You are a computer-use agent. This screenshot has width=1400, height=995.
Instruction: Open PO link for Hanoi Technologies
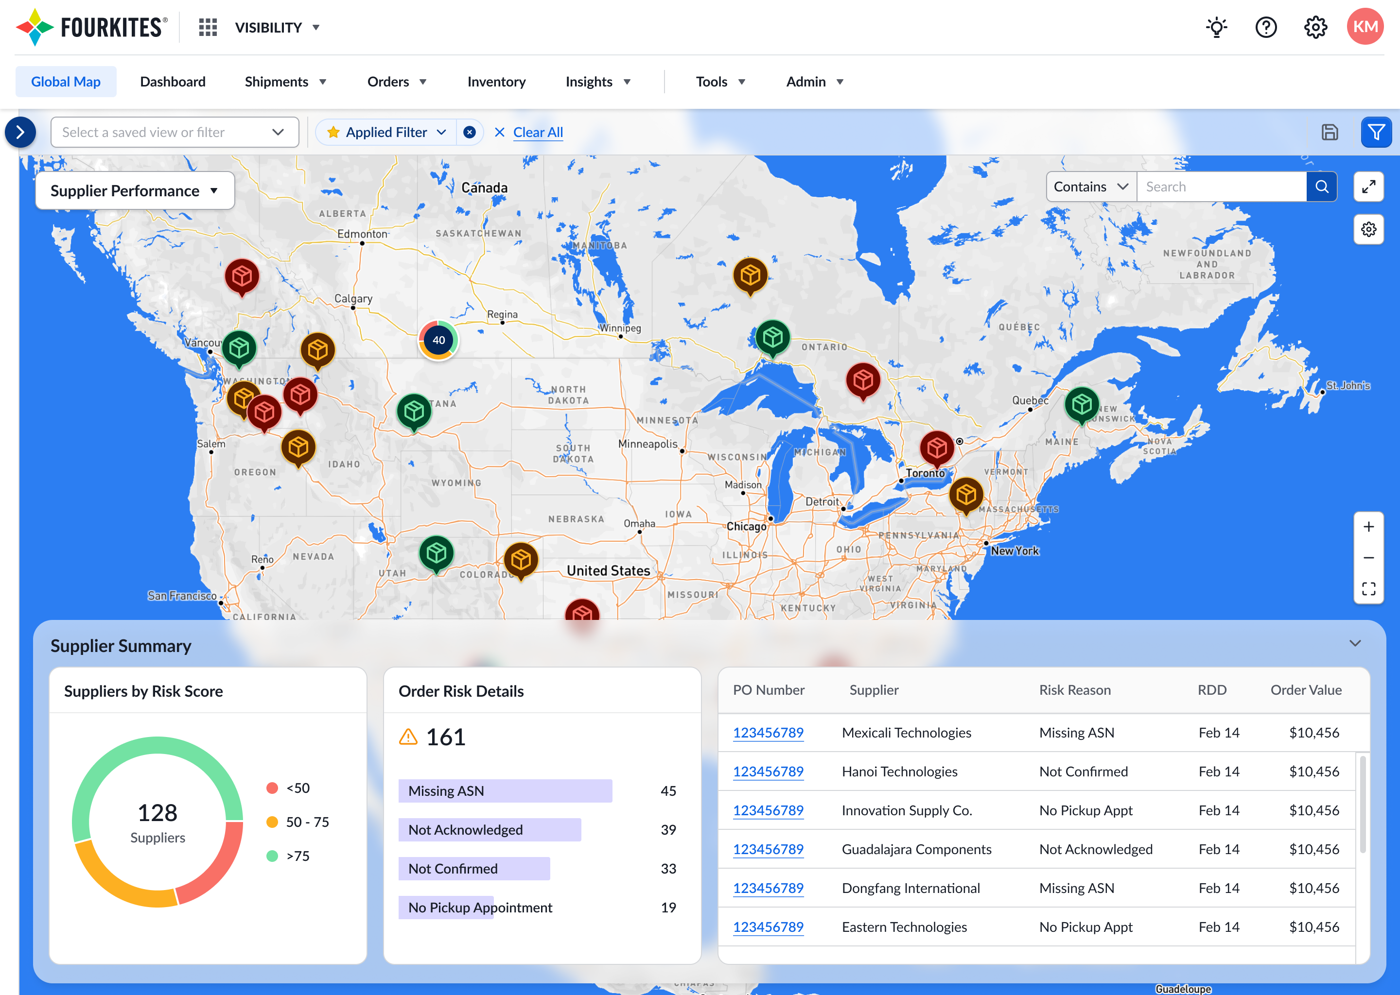tap(768, 772)
